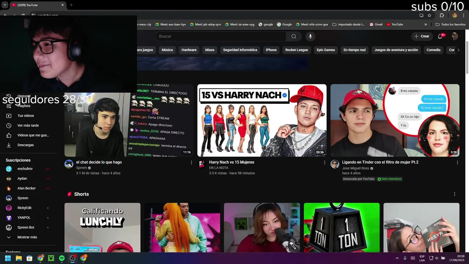The height and width of the screenshot is (264, 469).
Task: Select the Mixes filter chip
Action: tap(210, 50)
